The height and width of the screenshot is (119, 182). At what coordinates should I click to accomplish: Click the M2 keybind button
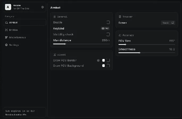[105, 28]
